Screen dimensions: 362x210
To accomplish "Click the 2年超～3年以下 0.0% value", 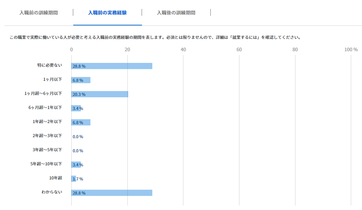I will pos(78,137).
